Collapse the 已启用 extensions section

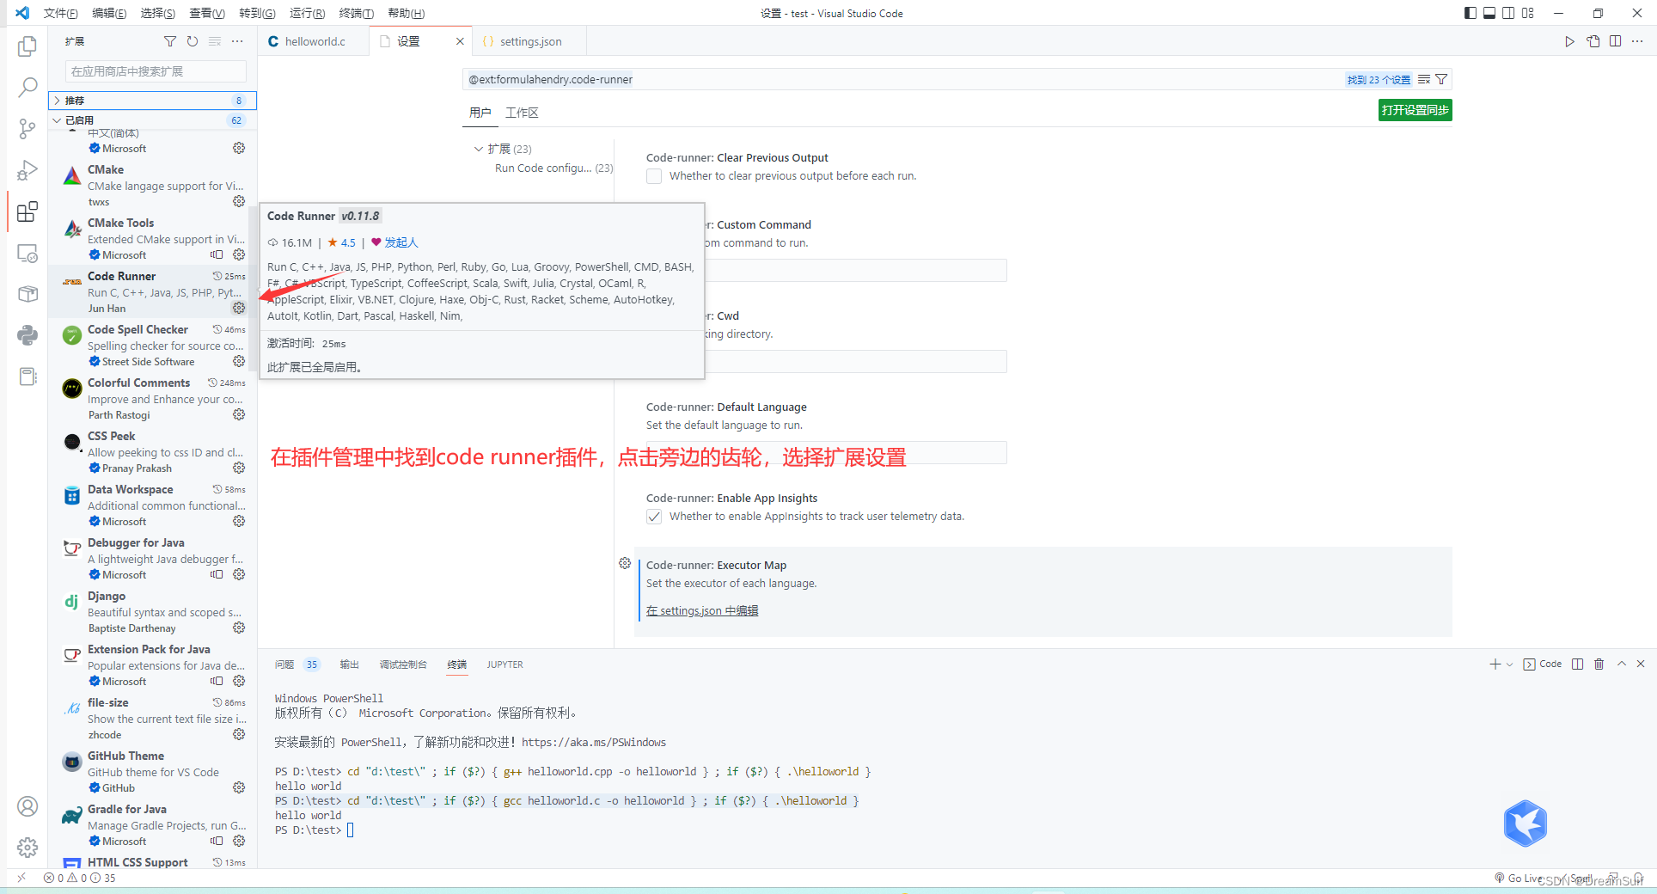coord(153,120)
